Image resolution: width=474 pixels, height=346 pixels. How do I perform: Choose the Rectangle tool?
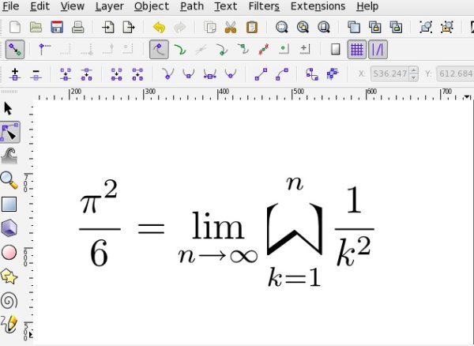(x=9, y=204)
